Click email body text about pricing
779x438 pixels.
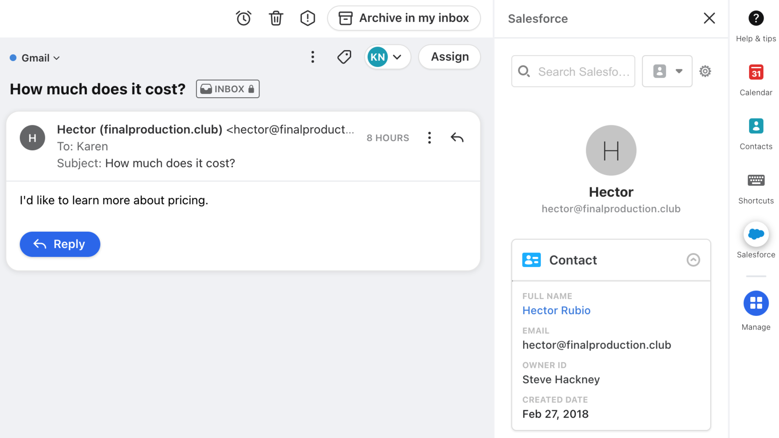(114, 200)
